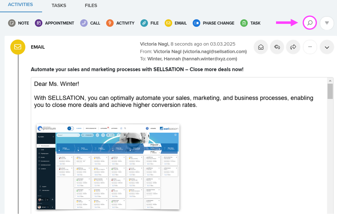Click the open-envelope icon on the email entry
Screen dimensions: 337x216
[x=261, y=47]
